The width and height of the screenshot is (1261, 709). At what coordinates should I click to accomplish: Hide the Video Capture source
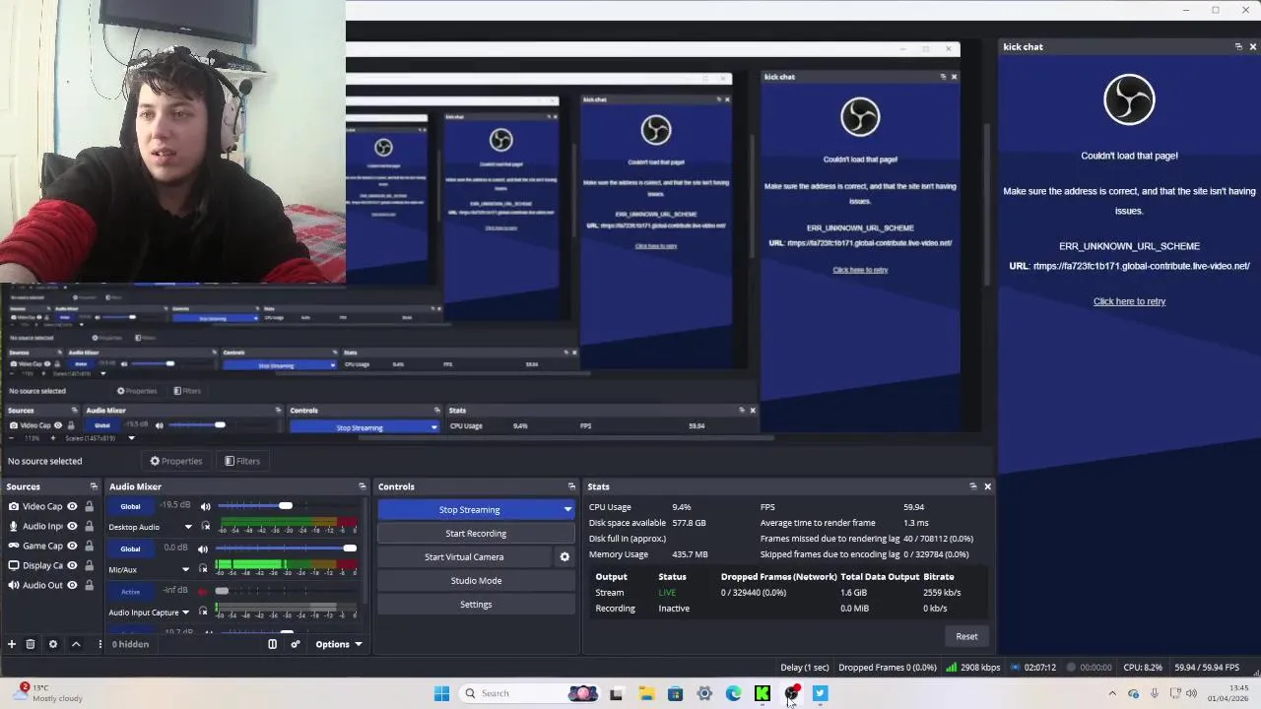tap(72, 506)
